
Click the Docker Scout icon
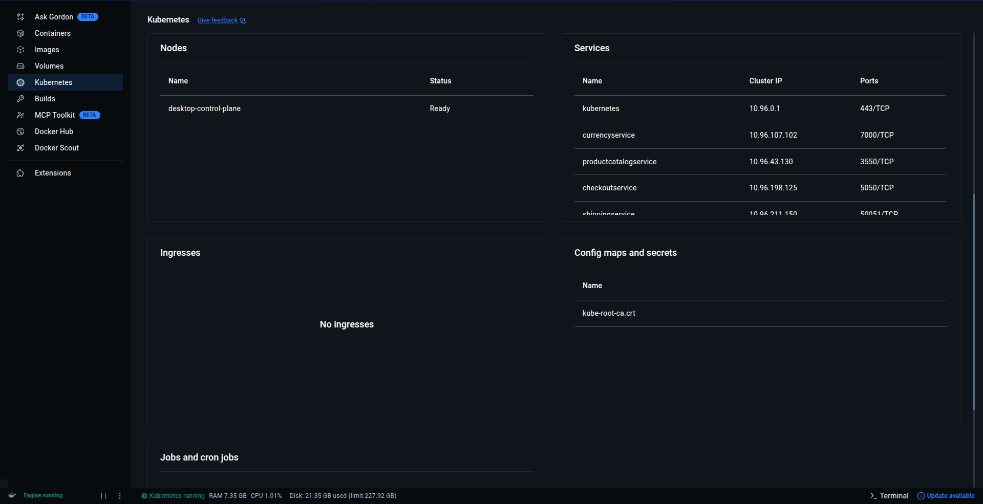tap(20, 148)
